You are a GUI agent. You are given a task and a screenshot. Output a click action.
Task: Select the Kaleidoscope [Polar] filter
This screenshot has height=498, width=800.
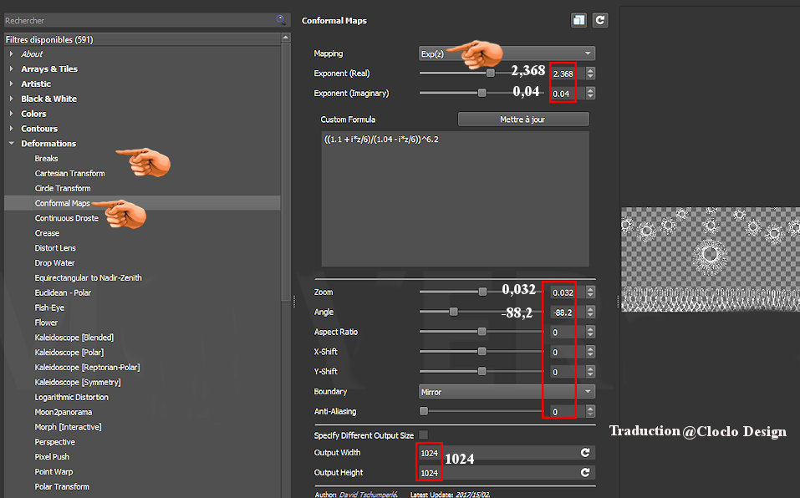click(69, 353)
